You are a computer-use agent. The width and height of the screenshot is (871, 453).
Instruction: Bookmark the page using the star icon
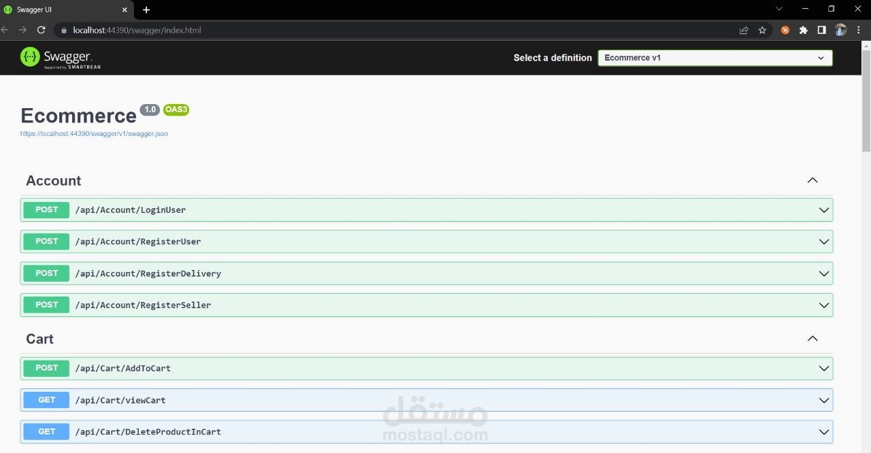tap(762, 30)
